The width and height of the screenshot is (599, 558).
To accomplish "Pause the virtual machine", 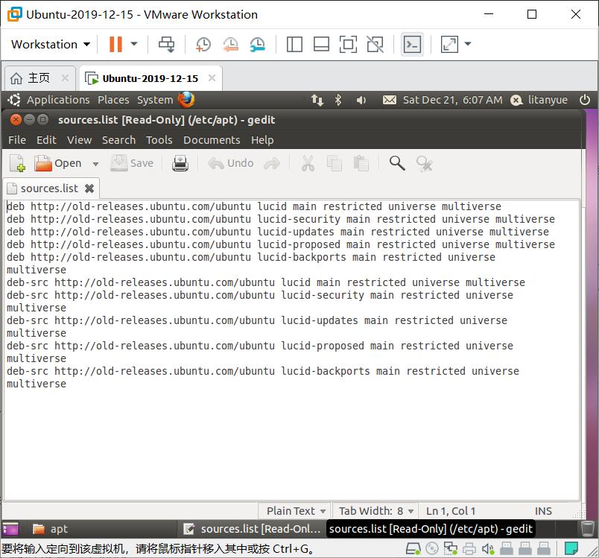I will point(115,44).
